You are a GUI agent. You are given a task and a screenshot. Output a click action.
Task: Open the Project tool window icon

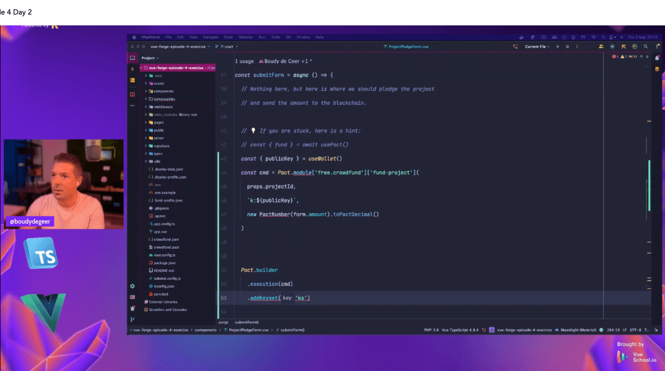132,58
